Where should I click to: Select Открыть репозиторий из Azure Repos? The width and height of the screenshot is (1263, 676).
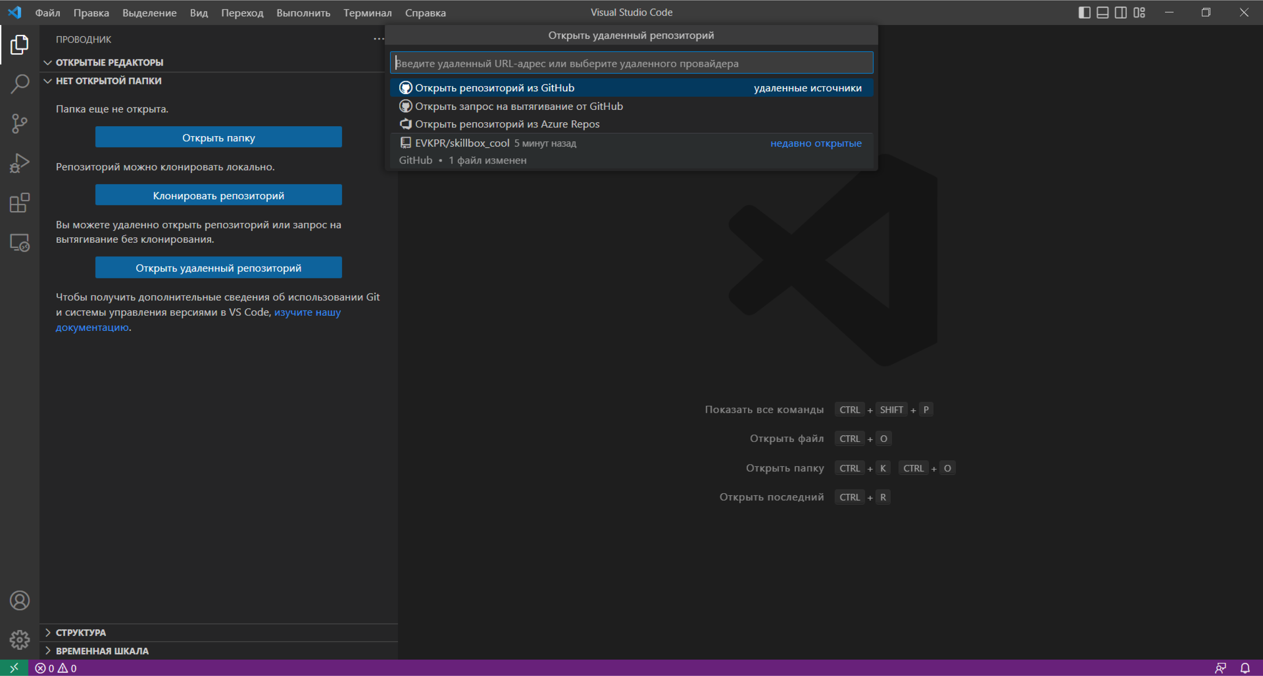coord(631,124)
